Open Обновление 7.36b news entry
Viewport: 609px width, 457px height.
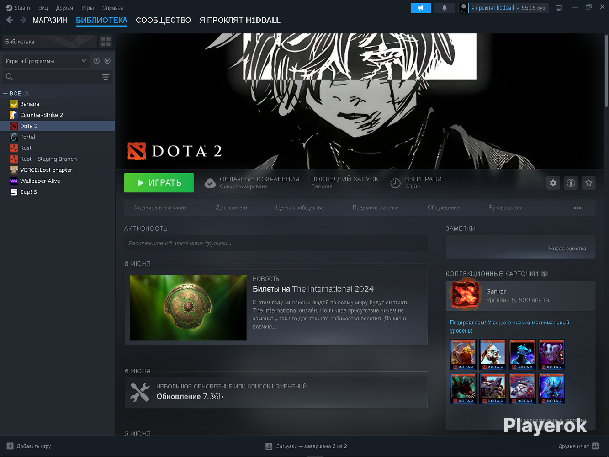coord(190,396)
